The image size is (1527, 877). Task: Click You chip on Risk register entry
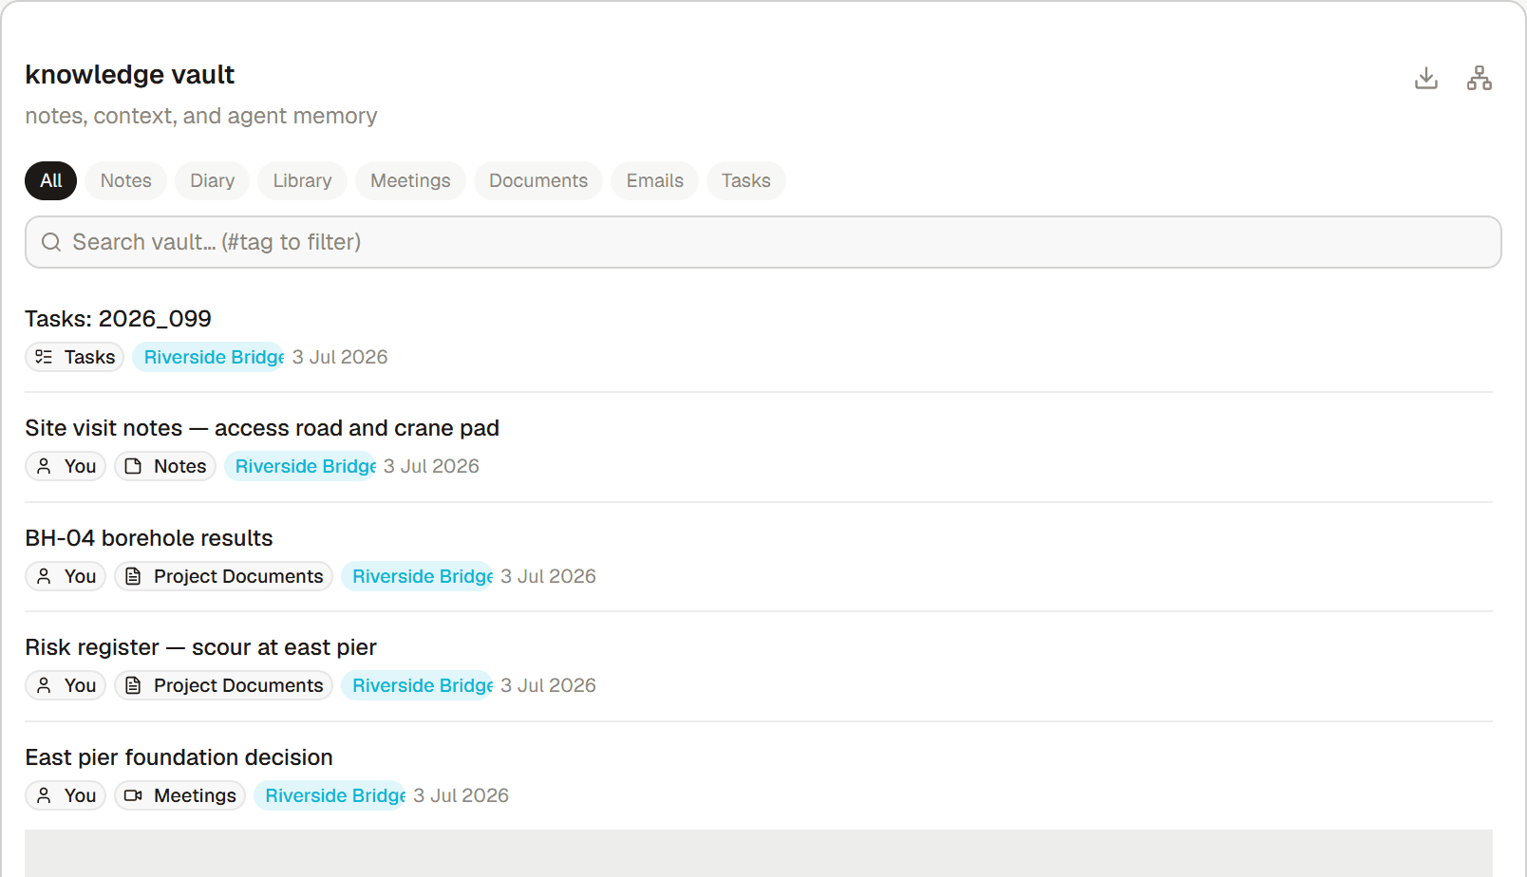66,685
